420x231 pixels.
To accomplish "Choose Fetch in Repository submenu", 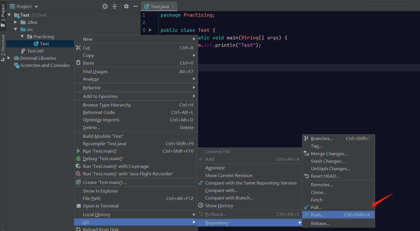I will click(x=339, y=200).
